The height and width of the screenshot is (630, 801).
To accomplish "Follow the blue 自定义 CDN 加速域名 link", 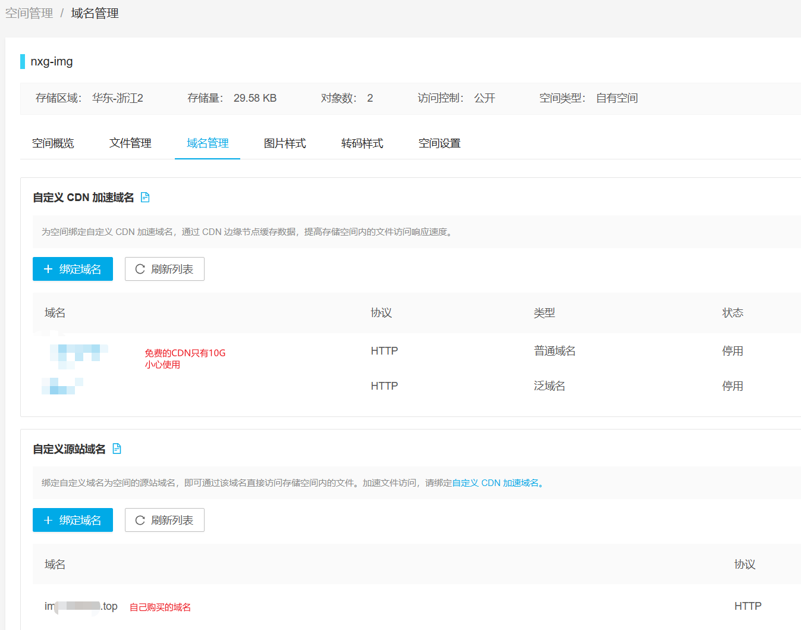I will pyautogui.click(x=496, y=483).
